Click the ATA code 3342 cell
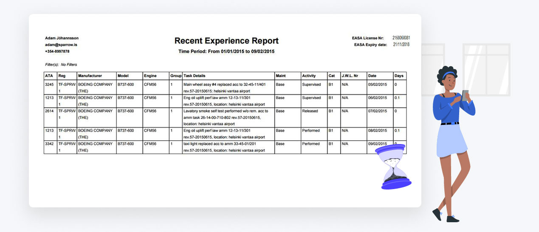The width and height of the screenshot is (539, 232). (49, 144)
